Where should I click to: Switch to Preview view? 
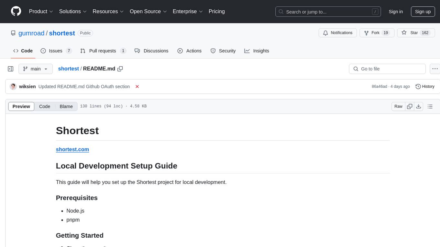(x=21, y=106)
